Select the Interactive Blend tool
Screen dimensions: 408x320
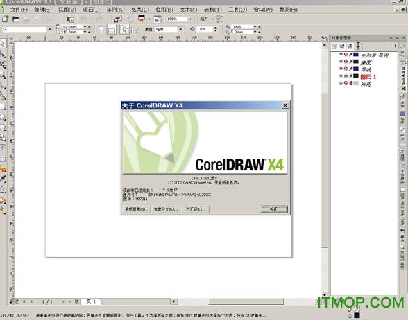click(x=3, y=169)
